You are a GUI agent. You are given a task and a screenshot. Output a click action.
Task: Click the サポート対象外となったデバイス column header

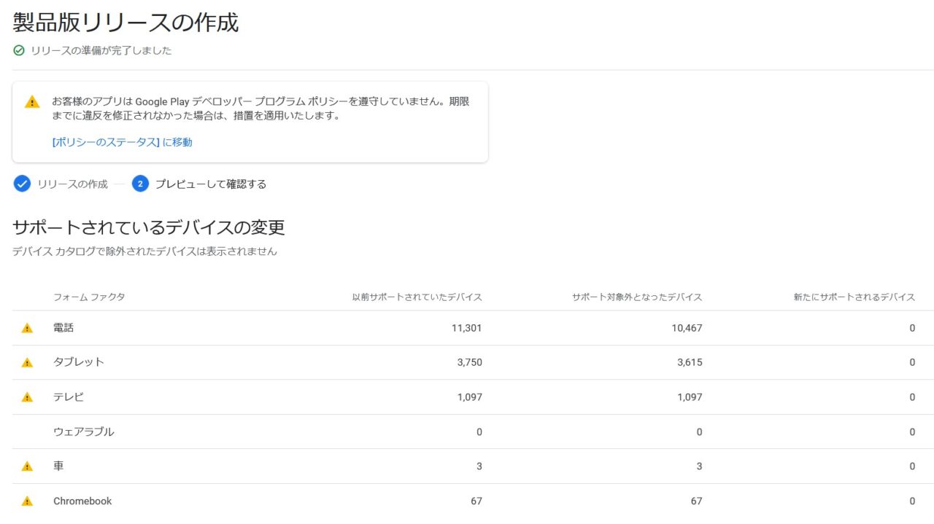[636, 297]
